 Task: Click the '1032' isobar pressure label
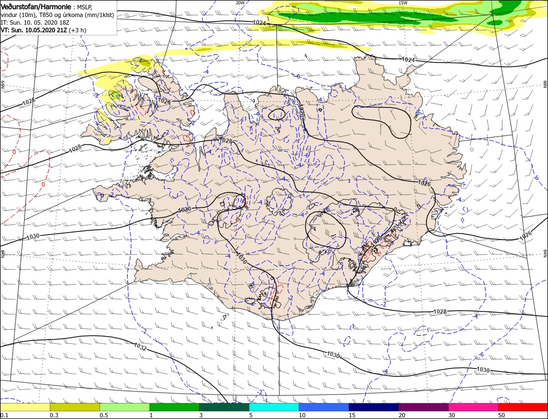(140, 347)
